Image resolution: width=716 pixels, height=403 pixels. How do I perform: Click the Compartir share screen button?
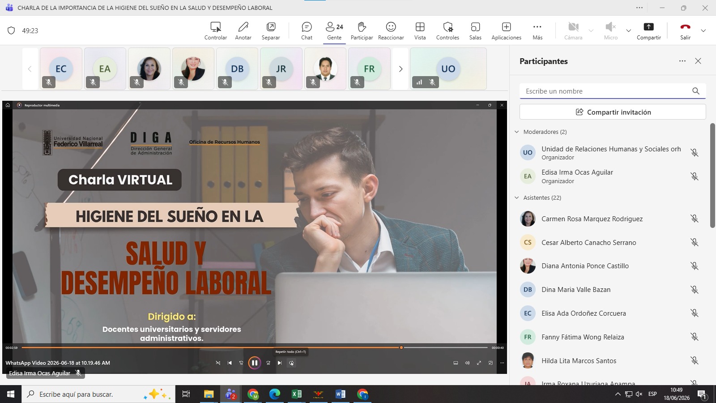point(648,31)
